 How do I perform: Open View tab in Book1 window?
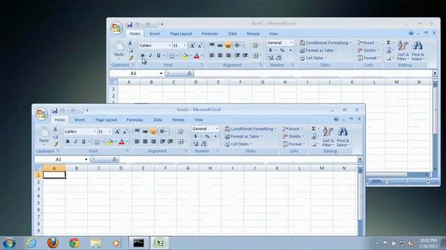click(273, 33)
